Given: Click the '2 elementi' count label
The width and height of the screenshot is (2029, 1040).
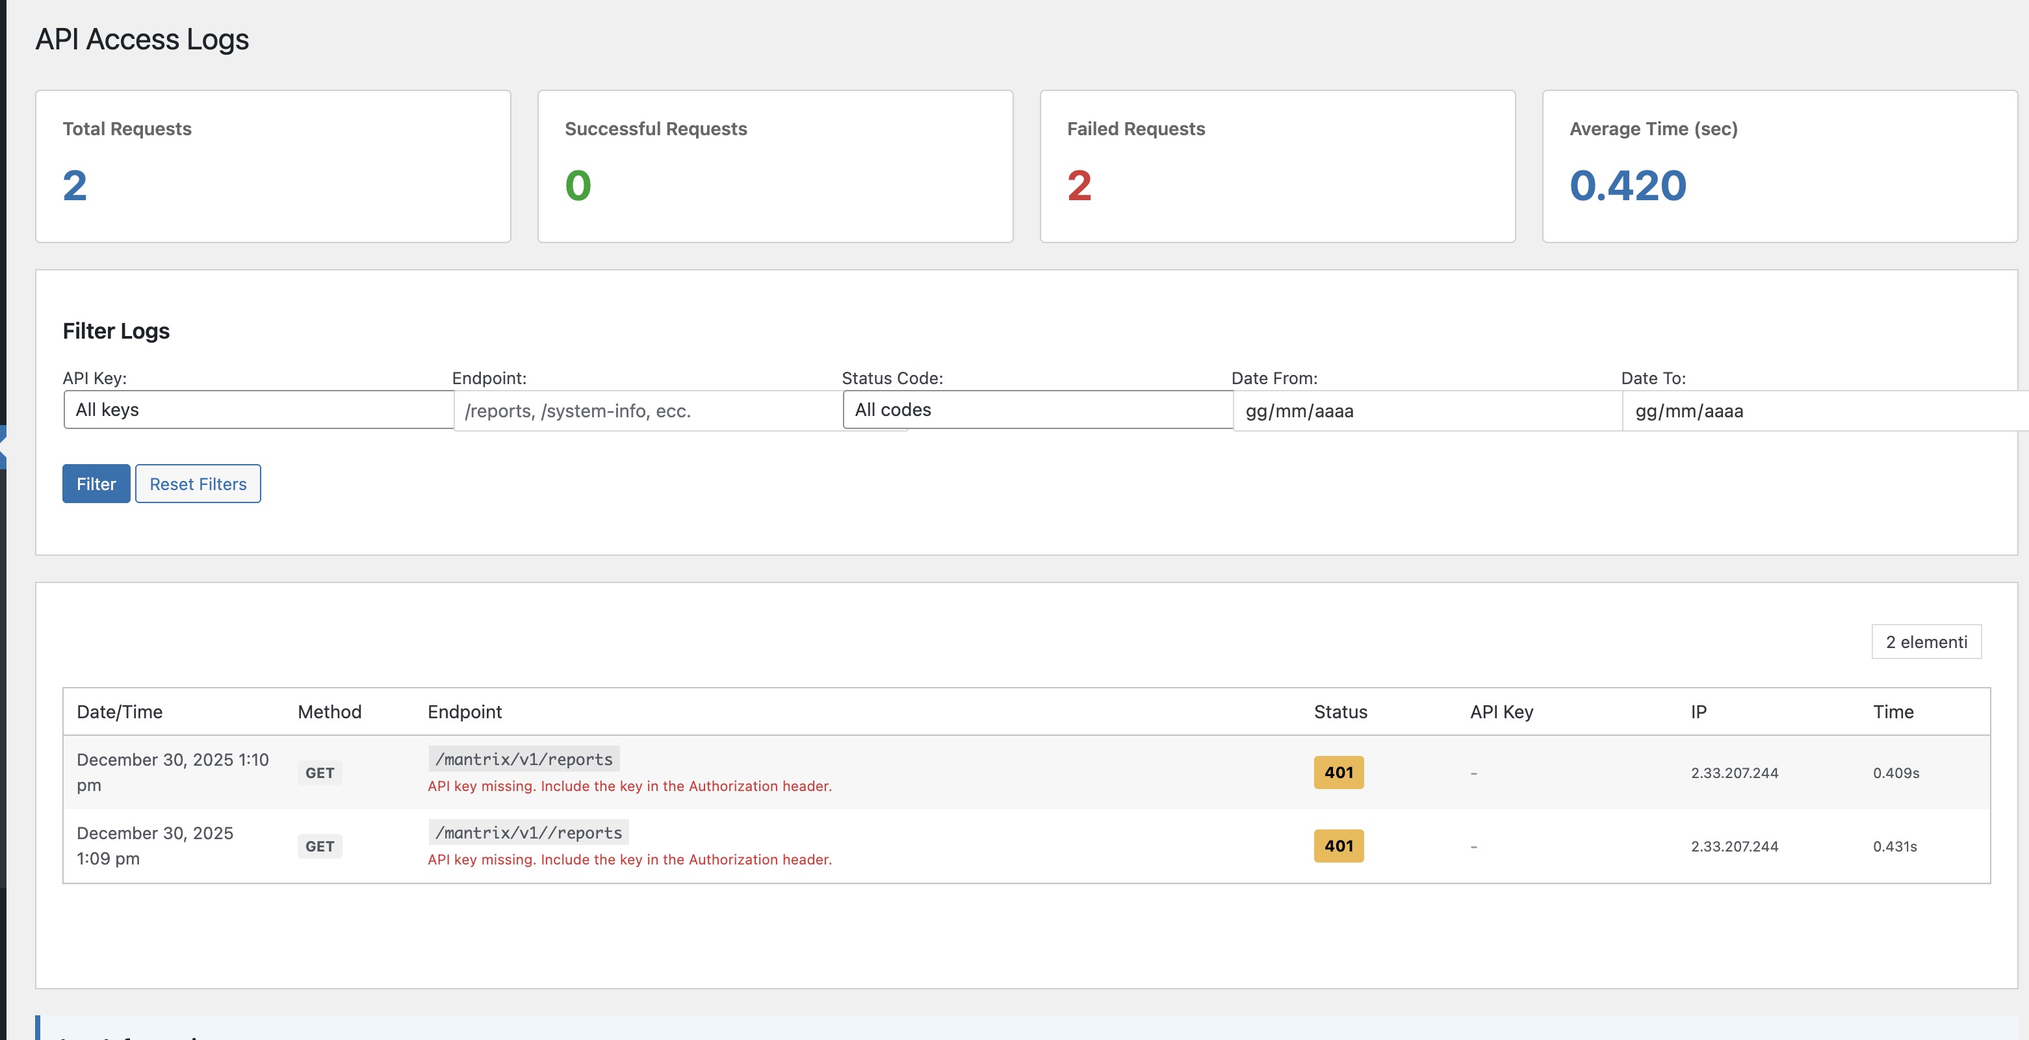Looking at the screenshot, I should click(1926, 642).
